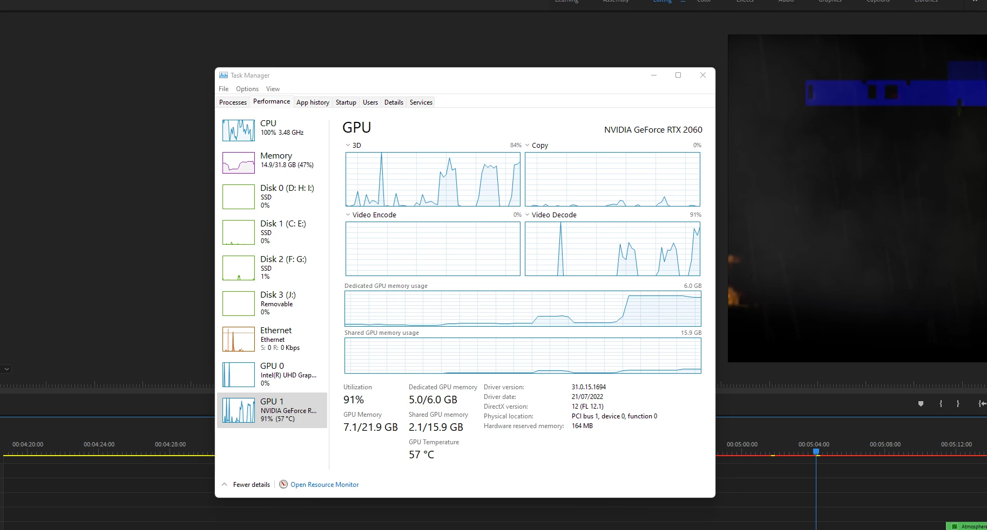The height and width of the screenshot is (530, 987).
Task: Open the 3D engine graph dropdown
Action: [x=348, y=145]
